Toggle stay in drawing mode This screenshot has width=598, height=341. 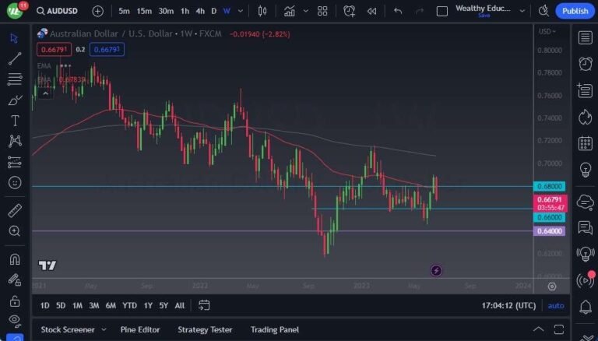coord(15,280)
